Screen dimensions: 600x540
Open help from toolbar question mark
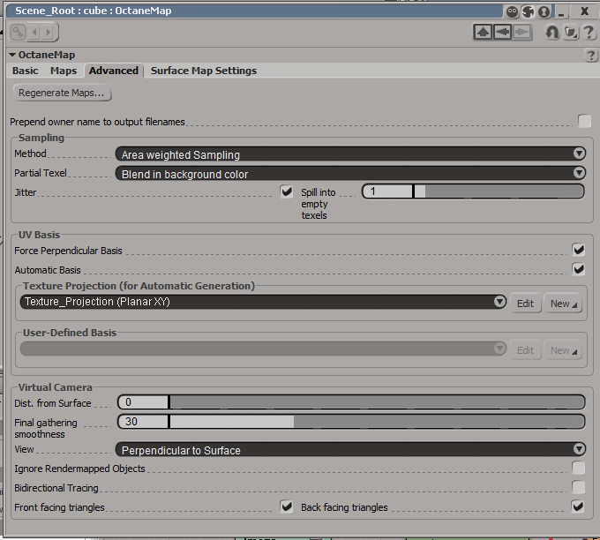coord(589,33)
